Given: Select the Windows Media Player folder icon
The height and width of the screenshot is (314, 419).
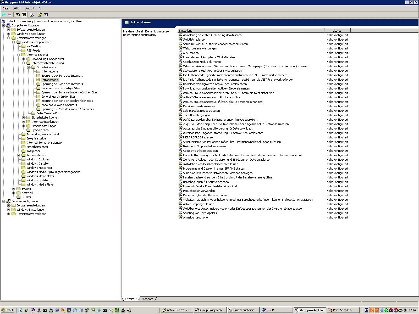Looking at the screenshot, I should click(x=24, y=184).
